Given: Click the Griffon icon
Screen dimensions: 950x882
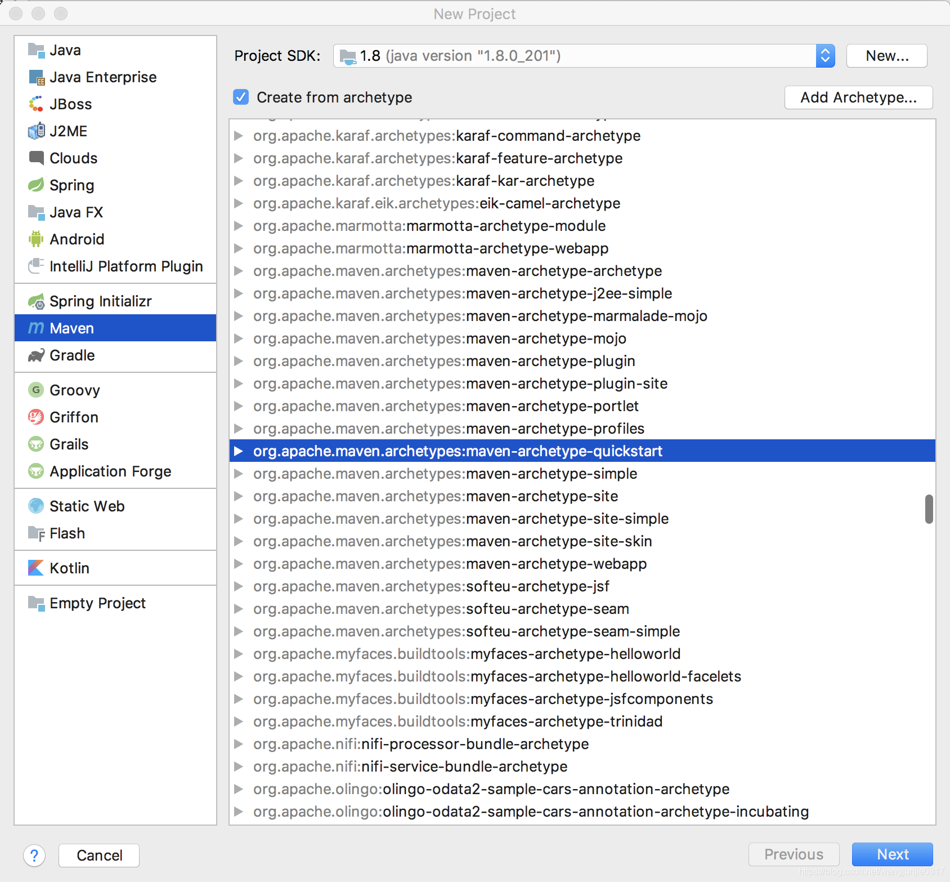Looking at the screenshot, I should click(36, 417).
